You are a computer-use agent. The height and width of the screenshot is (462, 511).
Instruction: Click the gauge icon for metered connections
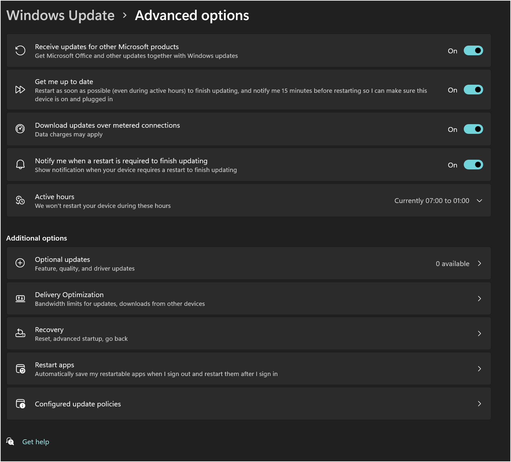pos(20,129)
